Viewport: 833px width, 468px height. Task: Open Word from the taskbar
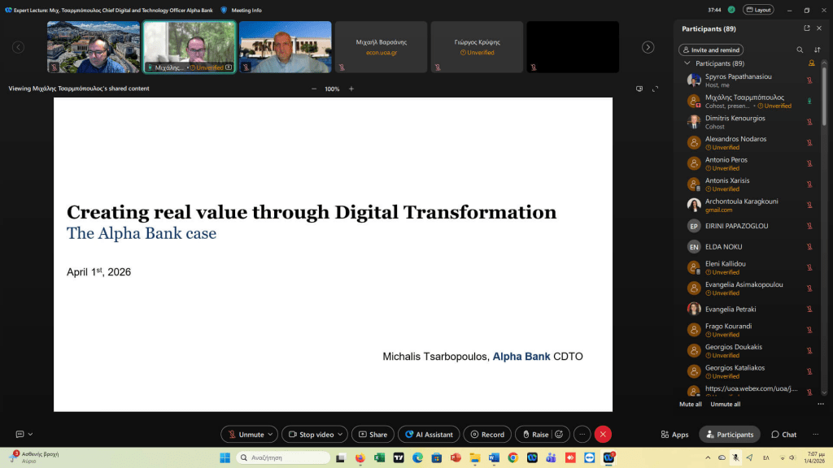(494, 457)
